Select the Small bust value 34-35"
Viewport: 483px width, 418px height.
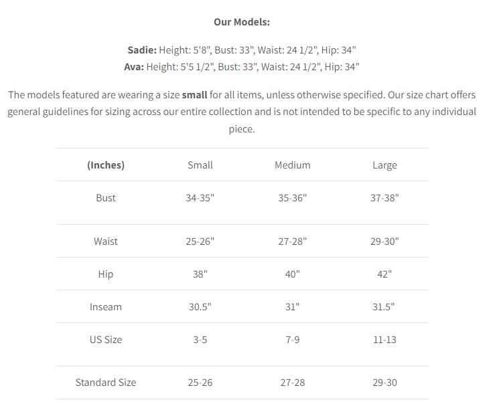(200, 198)
